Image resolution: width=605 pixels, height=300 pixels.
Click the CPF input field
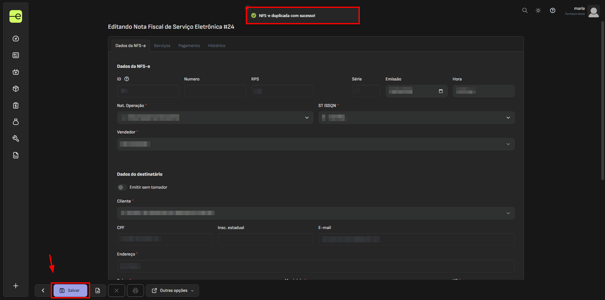[x=165, y=240]
